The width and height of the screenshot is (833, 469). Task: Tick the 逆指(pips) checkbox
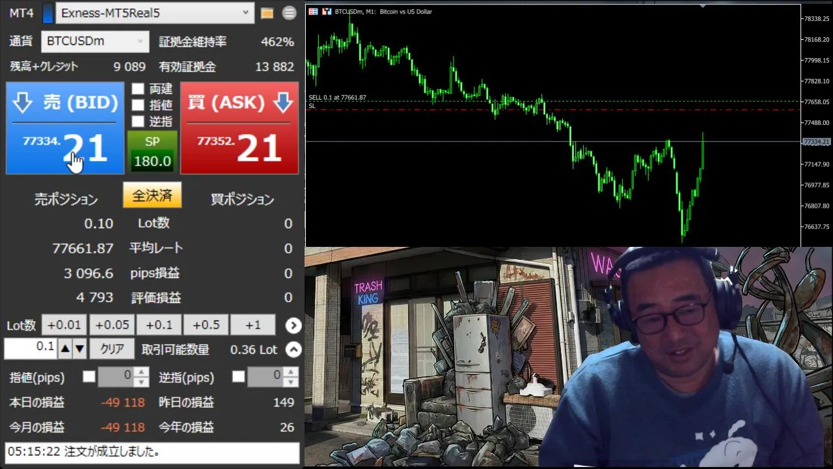[x=239, y=377]
